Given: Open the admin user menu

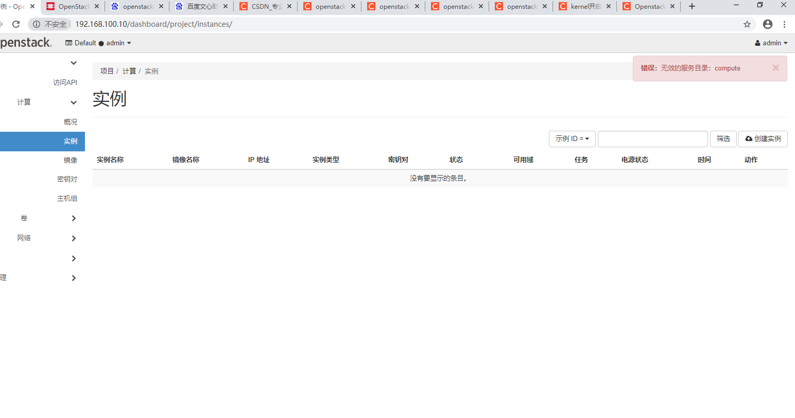Looking at the screenshot, I should [x=771, y=43].
